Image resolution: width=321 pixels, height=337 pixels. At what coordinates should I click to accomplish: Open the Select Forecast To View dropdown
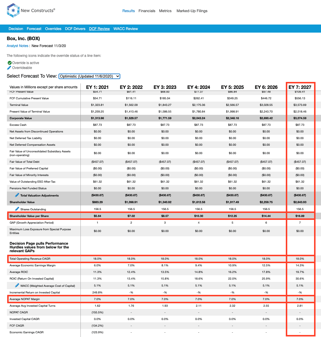89,76
